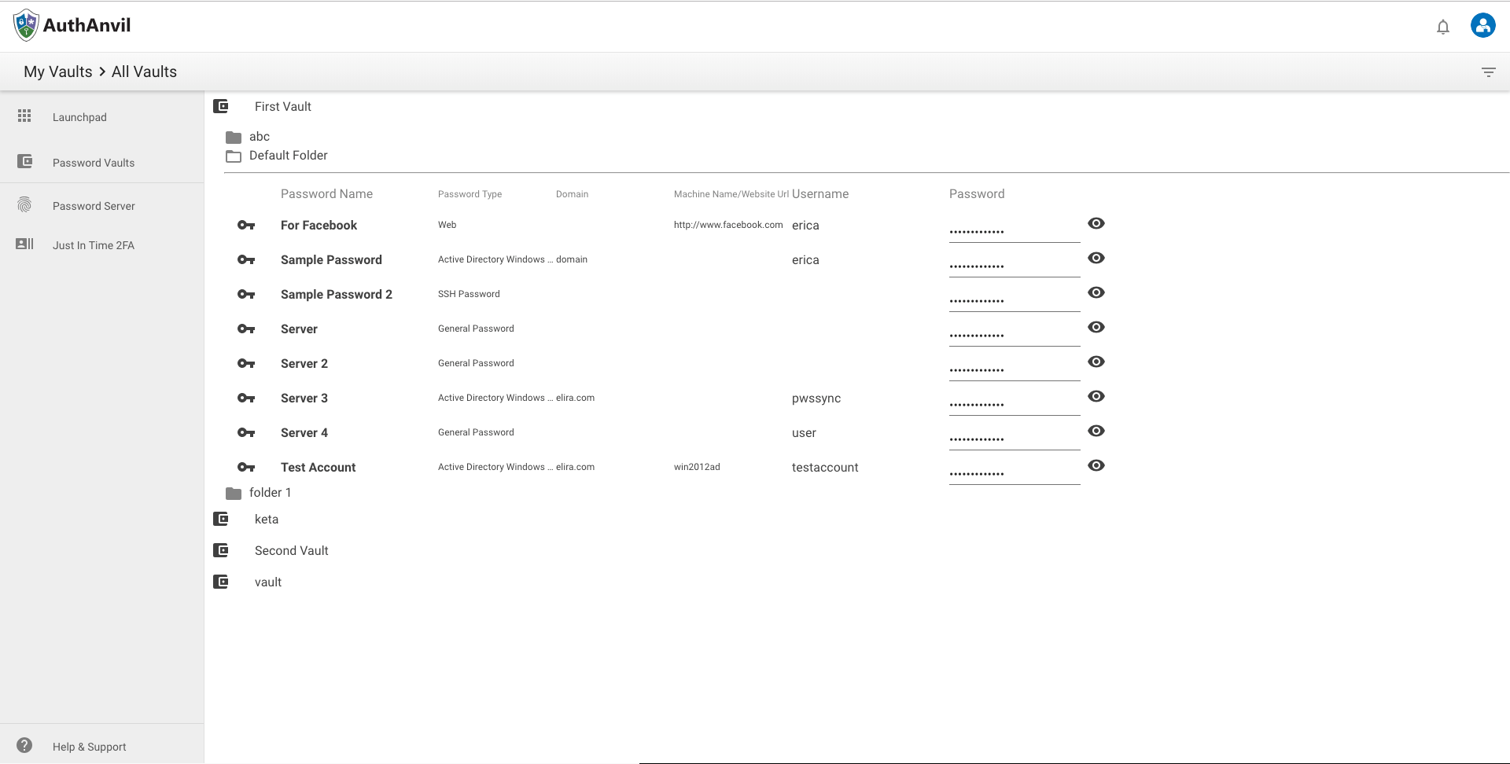The width and height of the screenshot is (1510, 764).
Task: Show the Server 4 password
Action: point(1096,431)
